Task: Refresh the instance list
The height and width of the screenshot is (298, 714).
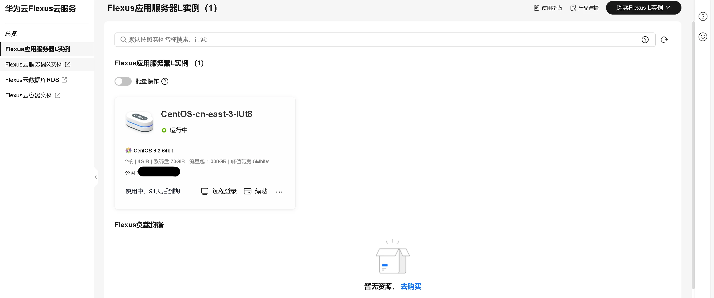Action: [x=664, y=40]
